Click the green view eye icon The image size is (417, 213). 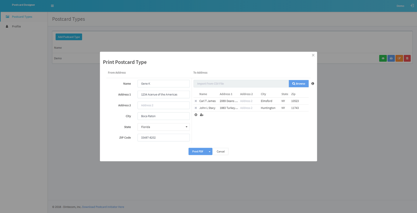click(383, 58)
